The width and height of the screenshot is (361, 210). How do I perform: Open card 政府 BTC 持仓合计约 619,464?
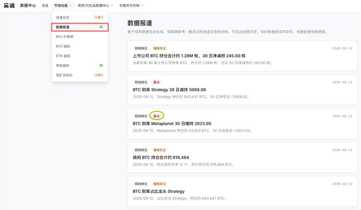pos(243,157)
